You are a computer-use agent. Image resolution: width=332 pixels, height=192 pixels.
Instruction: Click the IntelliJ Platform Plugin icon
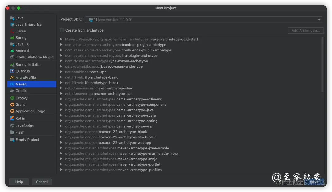pos(12,57)
